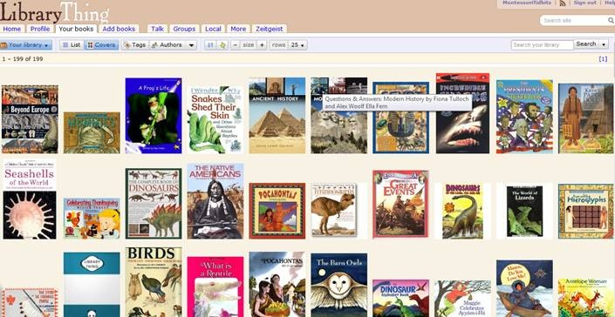615x317 pixels.
Task: Click the Sign out link
Action: [x=584, y=3]
